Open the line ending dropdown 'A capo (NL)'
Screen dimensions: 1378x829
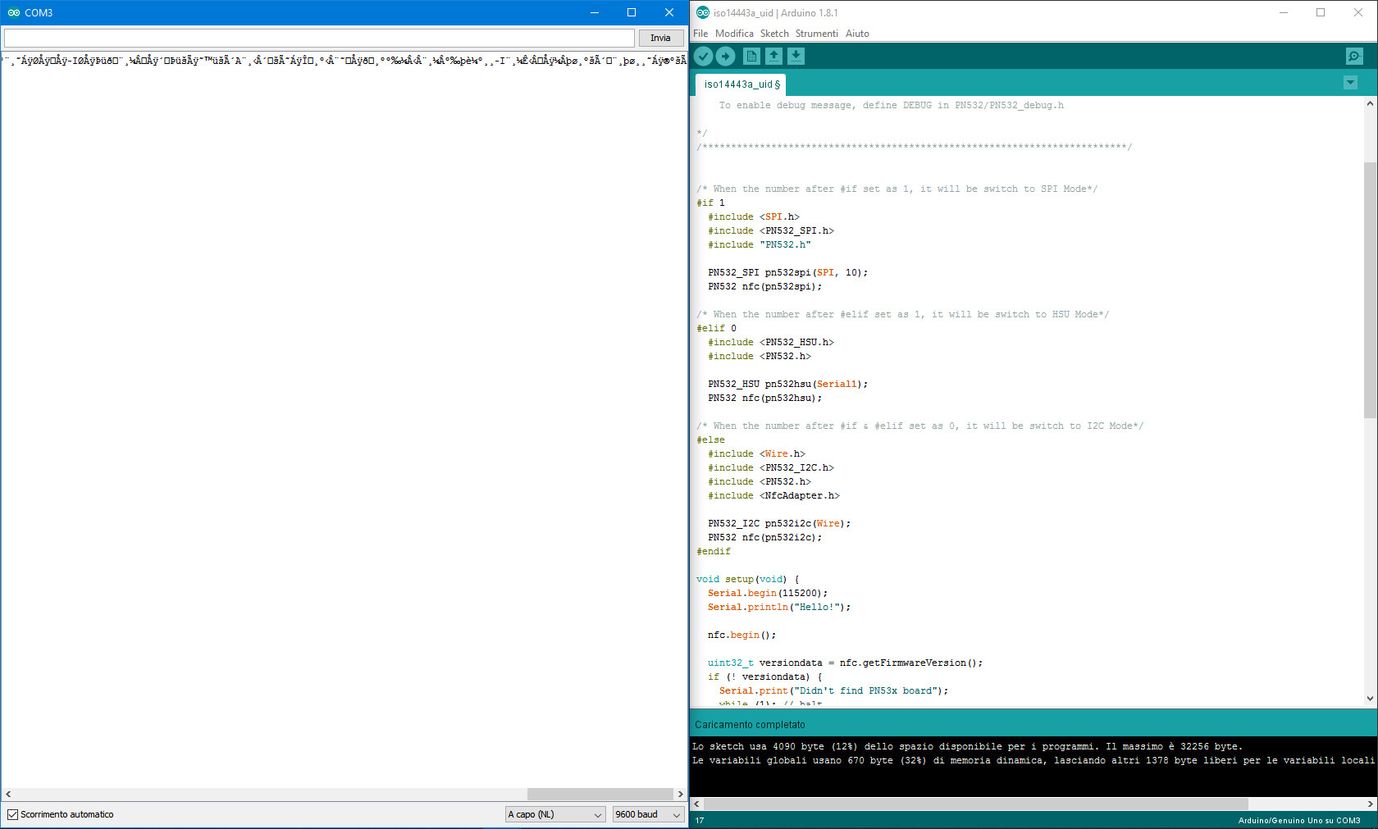pos(555,814)
